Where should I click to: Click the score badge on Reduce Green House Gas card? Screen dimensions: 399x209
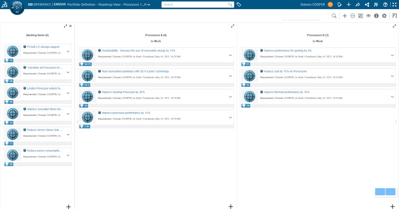point(9,143)
